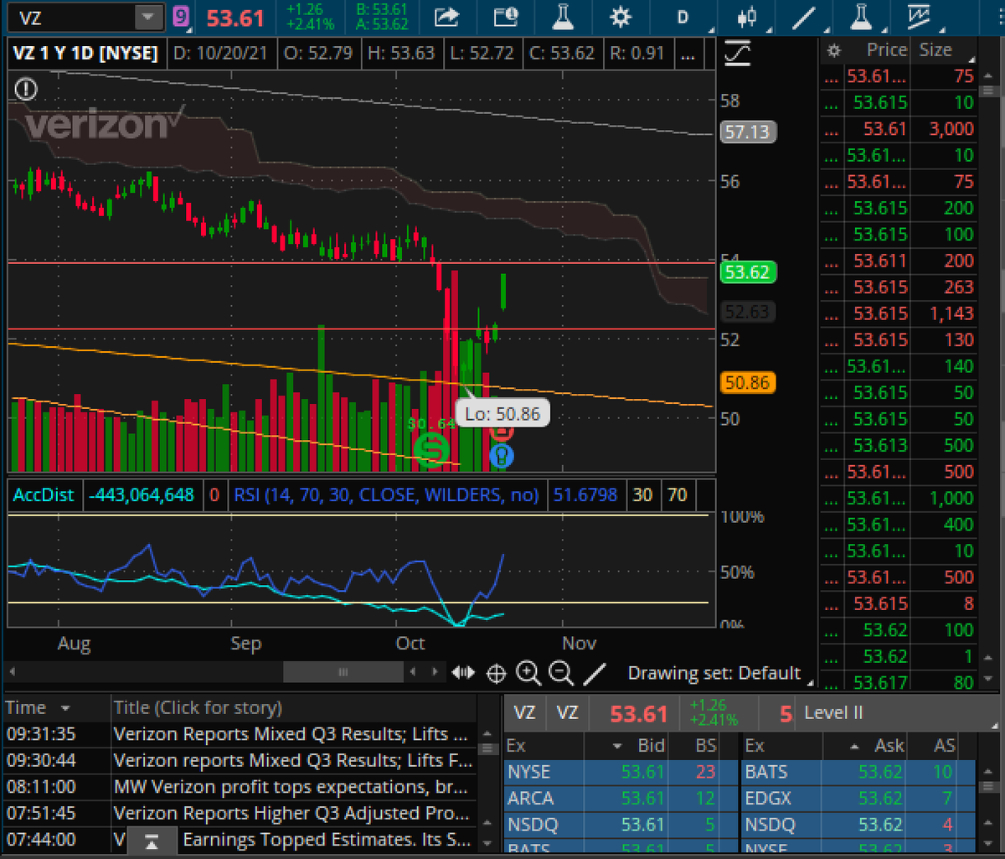The height and width of the screenshot is (859, 1005).
Task: Click the green 53.62 last price bubble
Action: [749, 272]
